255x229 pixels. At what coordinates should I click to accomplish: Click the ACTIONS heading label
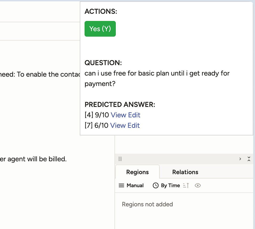tap(101, 12)
